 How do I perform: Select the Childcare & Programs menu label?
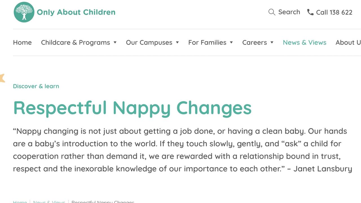(x=76, y=43)
